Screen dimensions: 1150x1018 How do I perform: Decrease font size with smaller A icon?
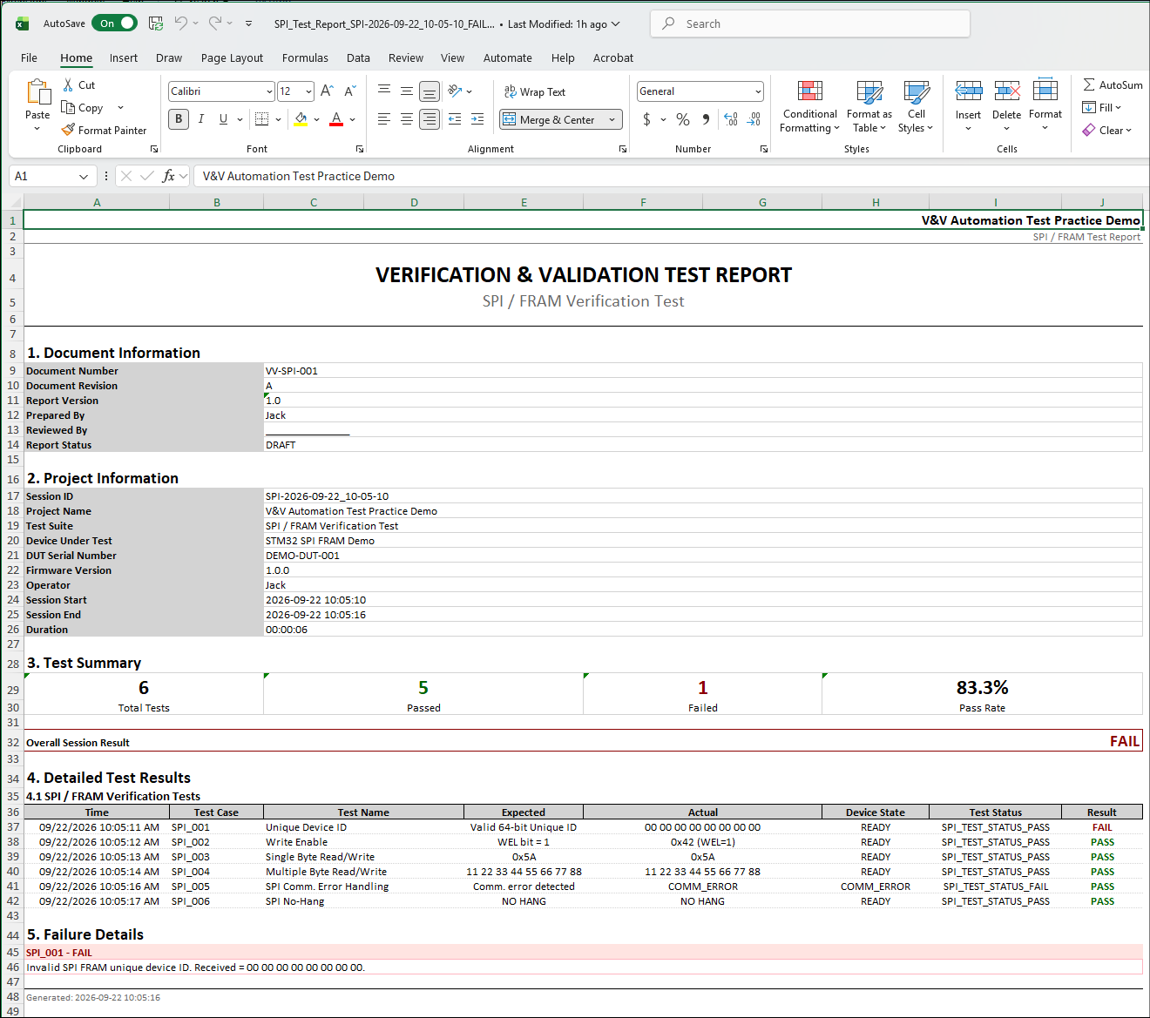point(349,91)
